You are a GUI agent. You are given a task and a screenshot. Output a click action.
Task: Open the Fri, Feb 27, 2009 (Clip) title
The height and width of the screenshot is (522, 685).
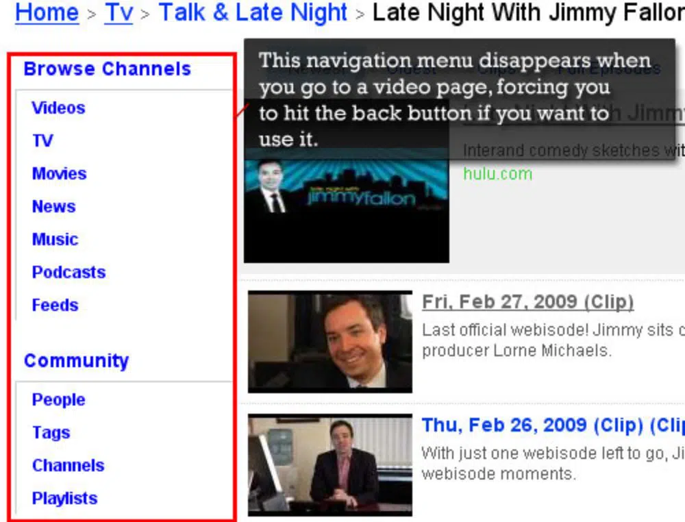[x=527, y=302]
